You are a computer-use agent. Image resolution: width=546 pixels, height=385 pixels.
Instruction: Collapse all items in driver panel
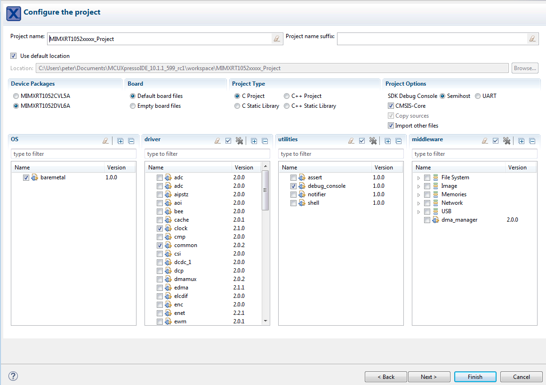tap(265, 141)
